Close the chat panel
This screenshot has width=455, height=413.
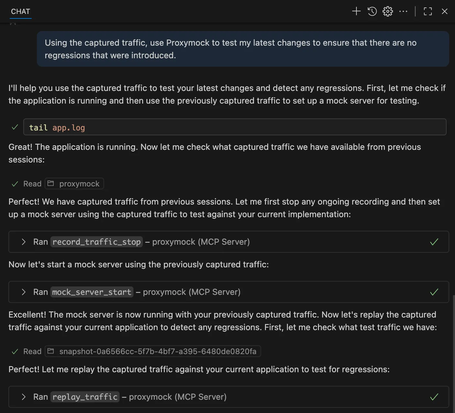tap(445, 11)
